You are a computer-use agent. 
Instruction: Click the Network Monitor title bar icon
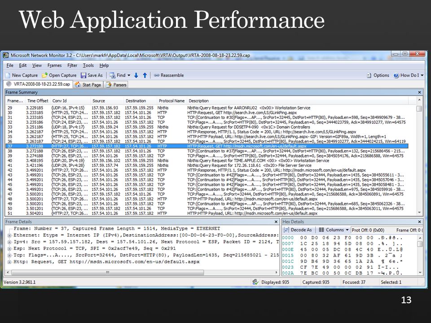[6, 56]
